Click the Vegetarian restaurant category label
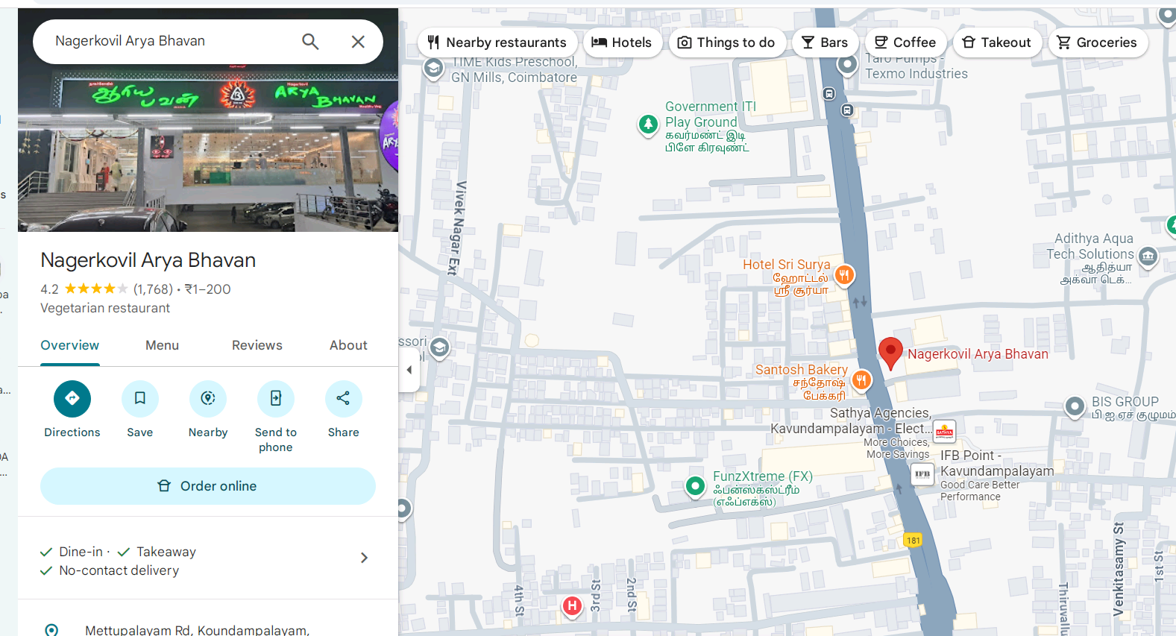This screenshot has height=636, width=1176. (x=105, y=308)
